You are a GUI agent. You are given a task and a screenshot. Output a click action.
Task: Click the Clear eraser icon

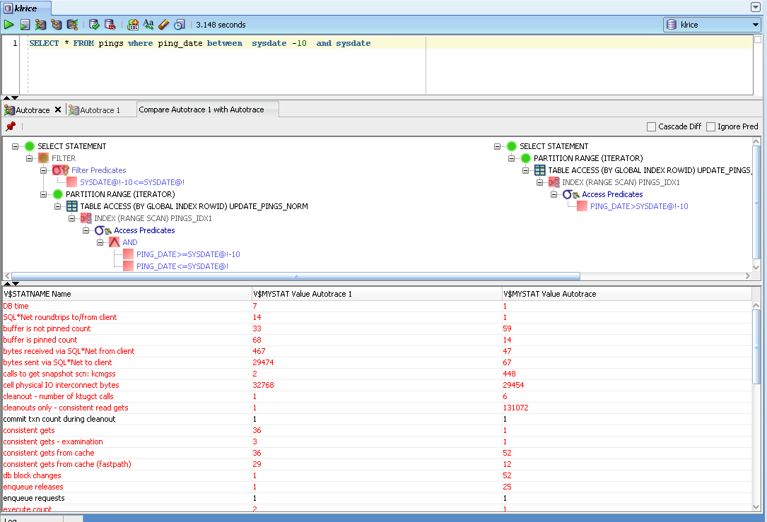click(164, 25)
